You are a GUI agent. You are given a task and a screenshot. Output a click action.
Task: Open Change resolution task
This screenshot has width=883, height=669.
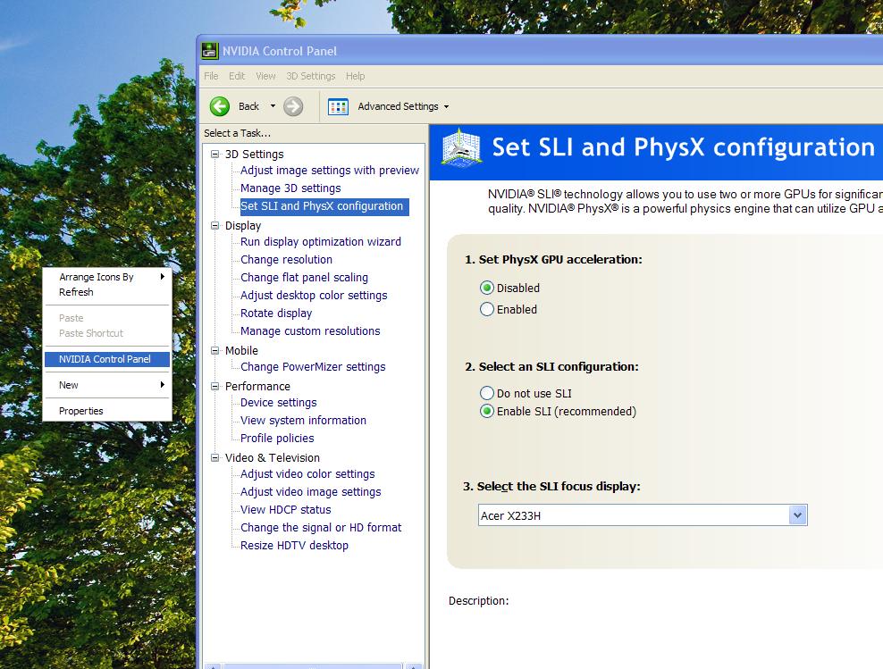(286, 259)
